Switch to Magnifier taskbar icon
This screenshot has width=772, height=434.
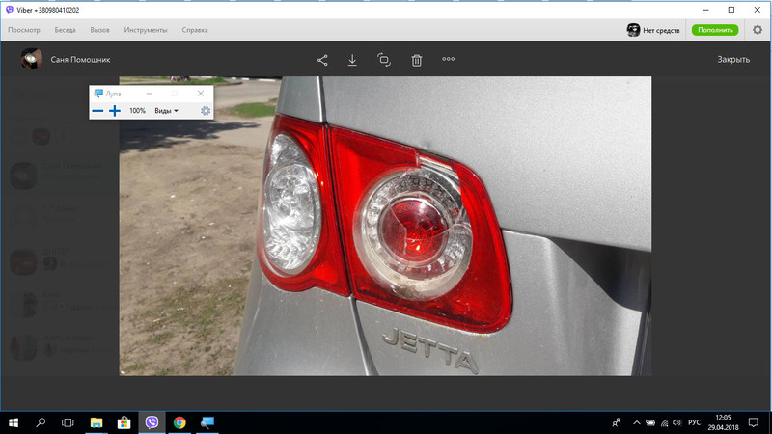[x=207, y=422]
